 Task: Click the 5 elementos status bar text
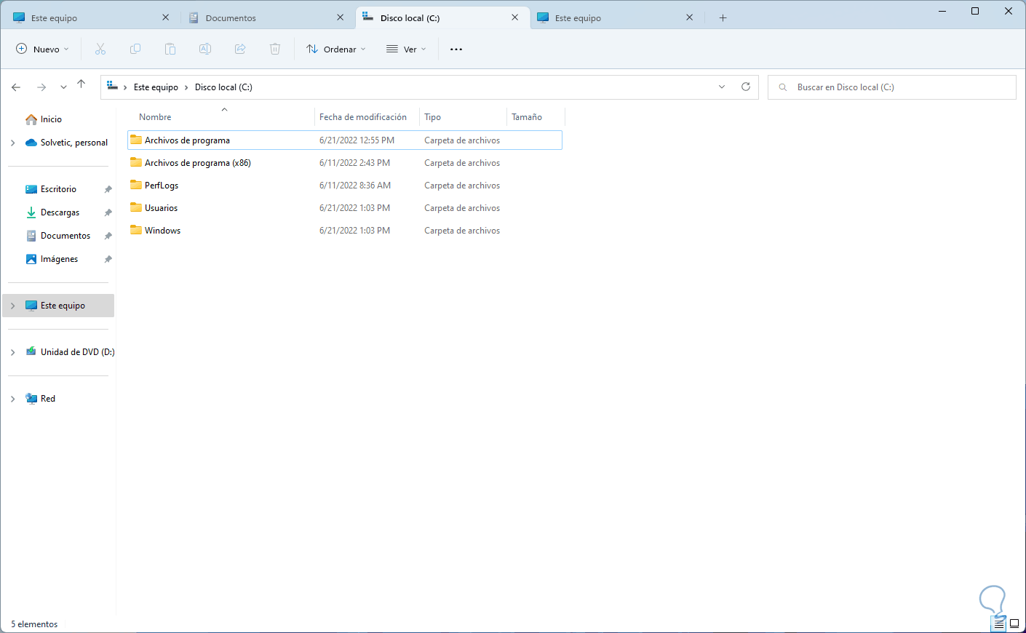[34, 624]
